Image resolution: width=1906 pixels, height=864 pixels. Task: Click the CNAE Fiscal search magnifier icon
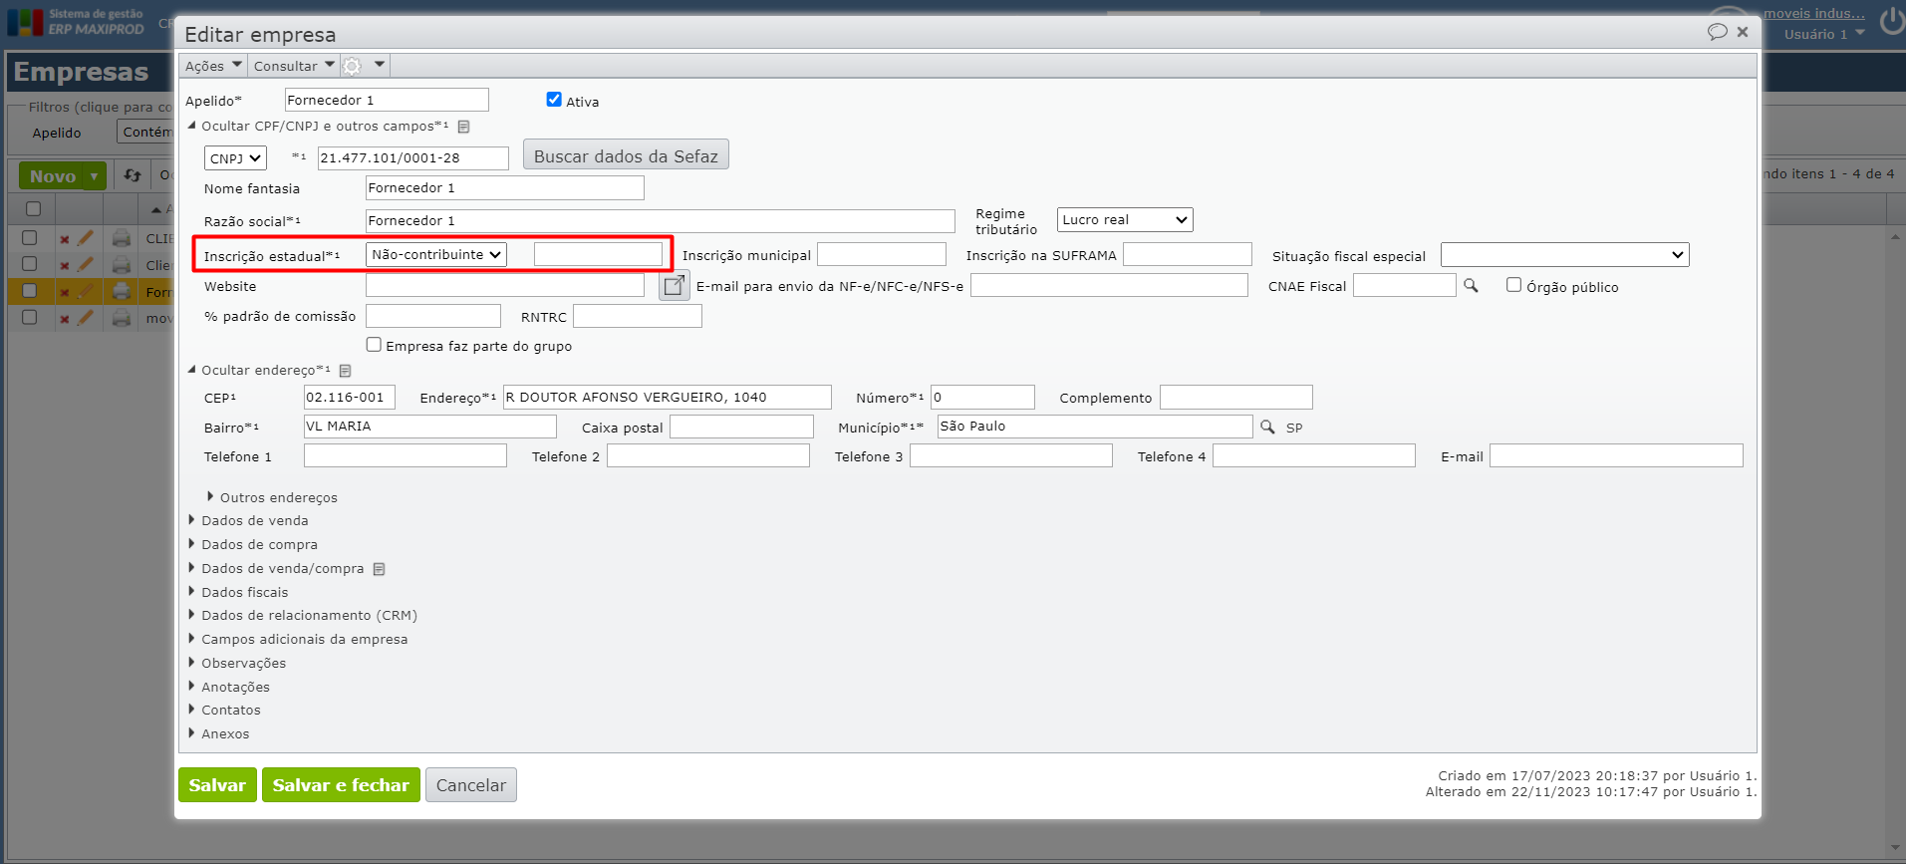click(x=1471, y=286)
